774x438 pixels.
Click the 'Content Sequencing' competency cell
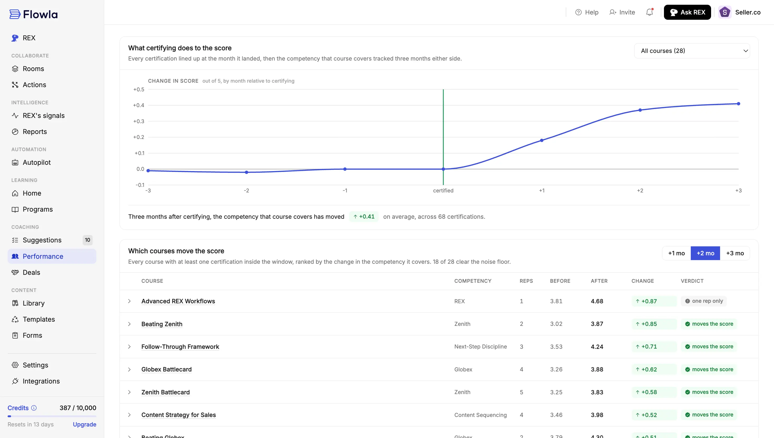(480, 415)
